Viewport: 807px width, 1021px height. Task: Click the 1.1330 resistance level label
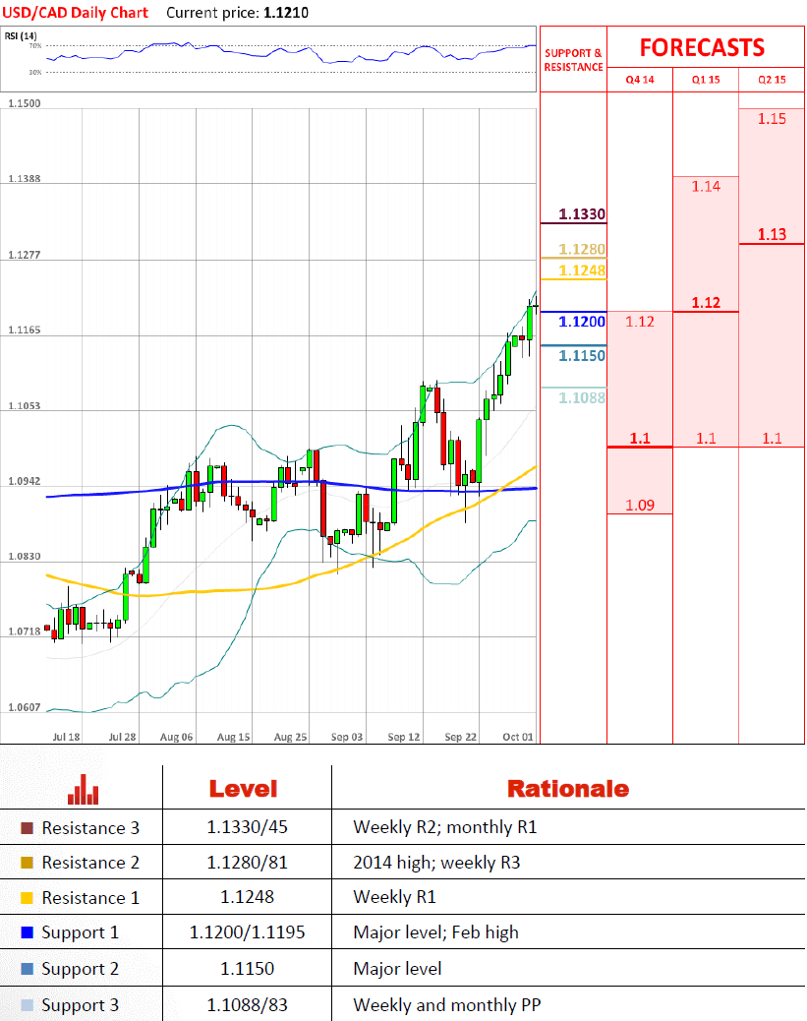click(582, 214)
